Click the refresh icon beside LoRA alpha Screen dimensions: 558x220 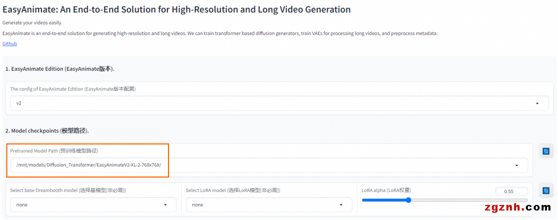pyautogui.click(x=546, y=191)
